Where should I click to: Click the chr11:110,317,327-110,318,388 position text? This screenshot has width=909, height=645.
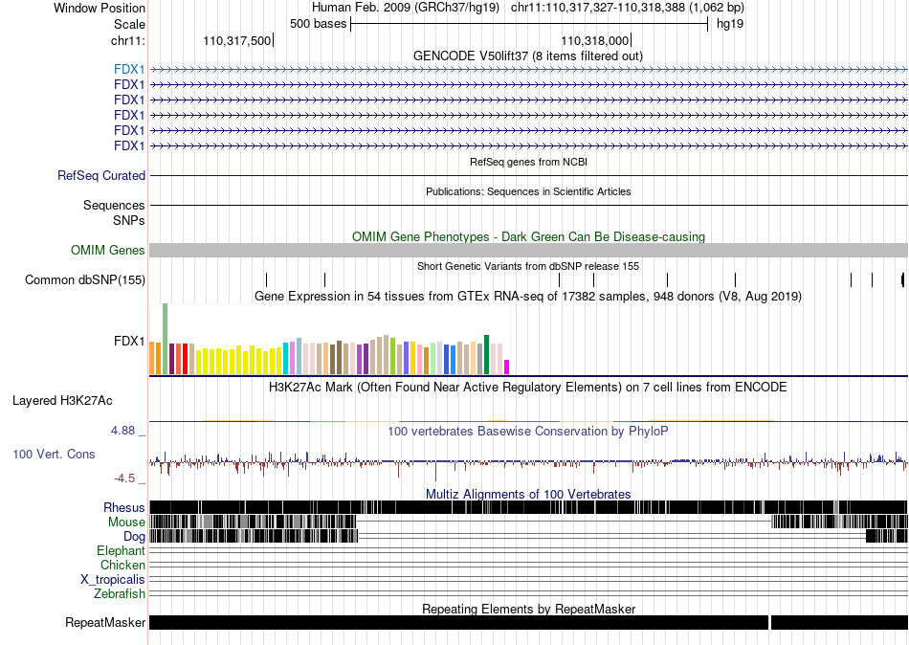(x=598, y=8)
